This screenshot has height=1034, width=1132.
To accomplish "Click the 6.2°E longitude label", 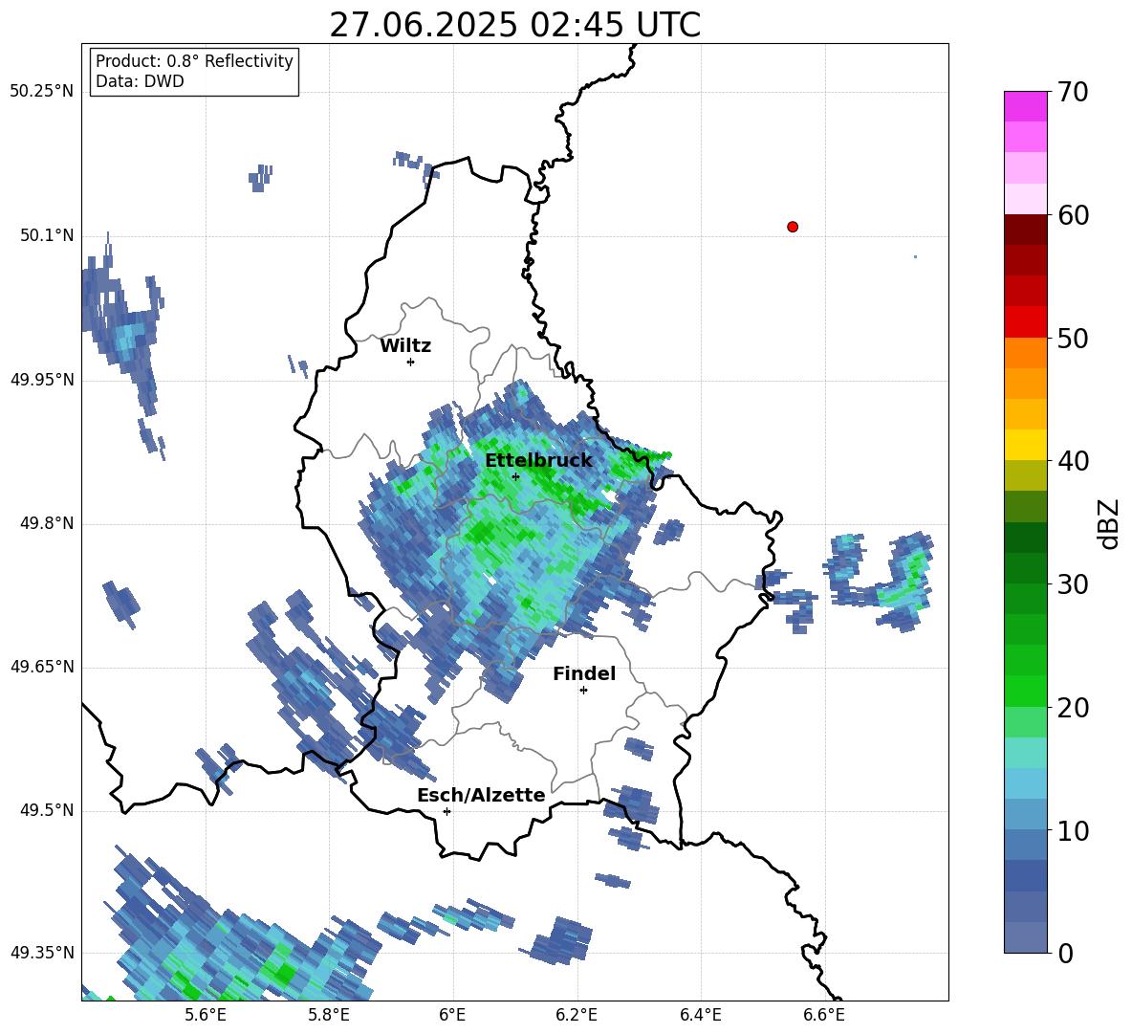I will pyautogui.click(x=577, y=1015).
